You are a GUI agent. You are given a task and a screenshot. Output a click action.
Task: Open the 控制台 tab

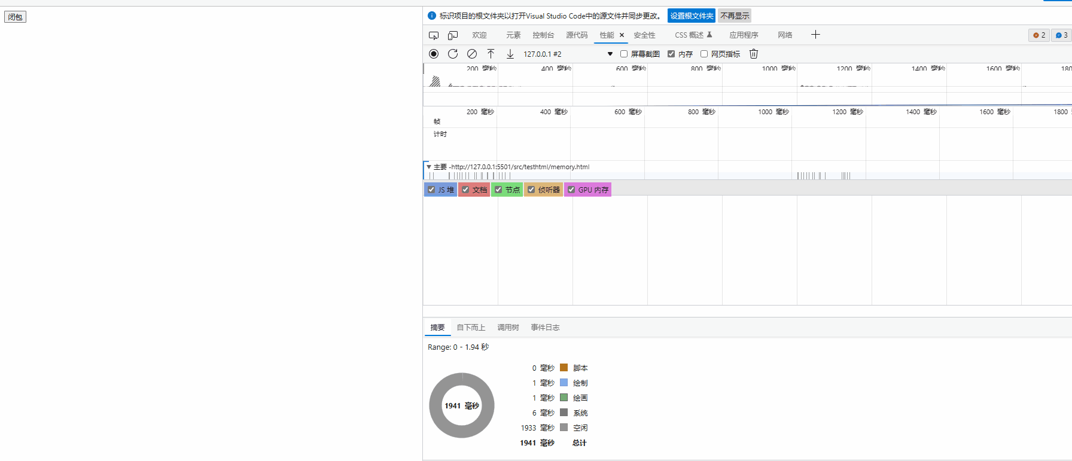543,35
